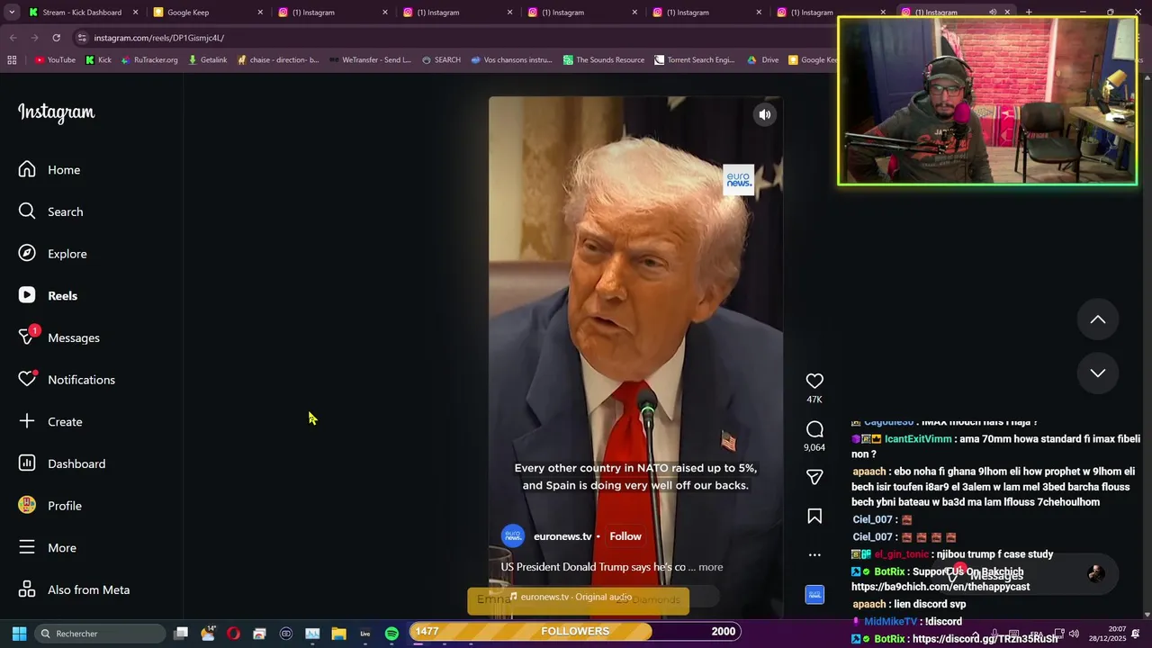
Task: Click the euronews.tv avatar on the reel
Action: tap(513, 536)
